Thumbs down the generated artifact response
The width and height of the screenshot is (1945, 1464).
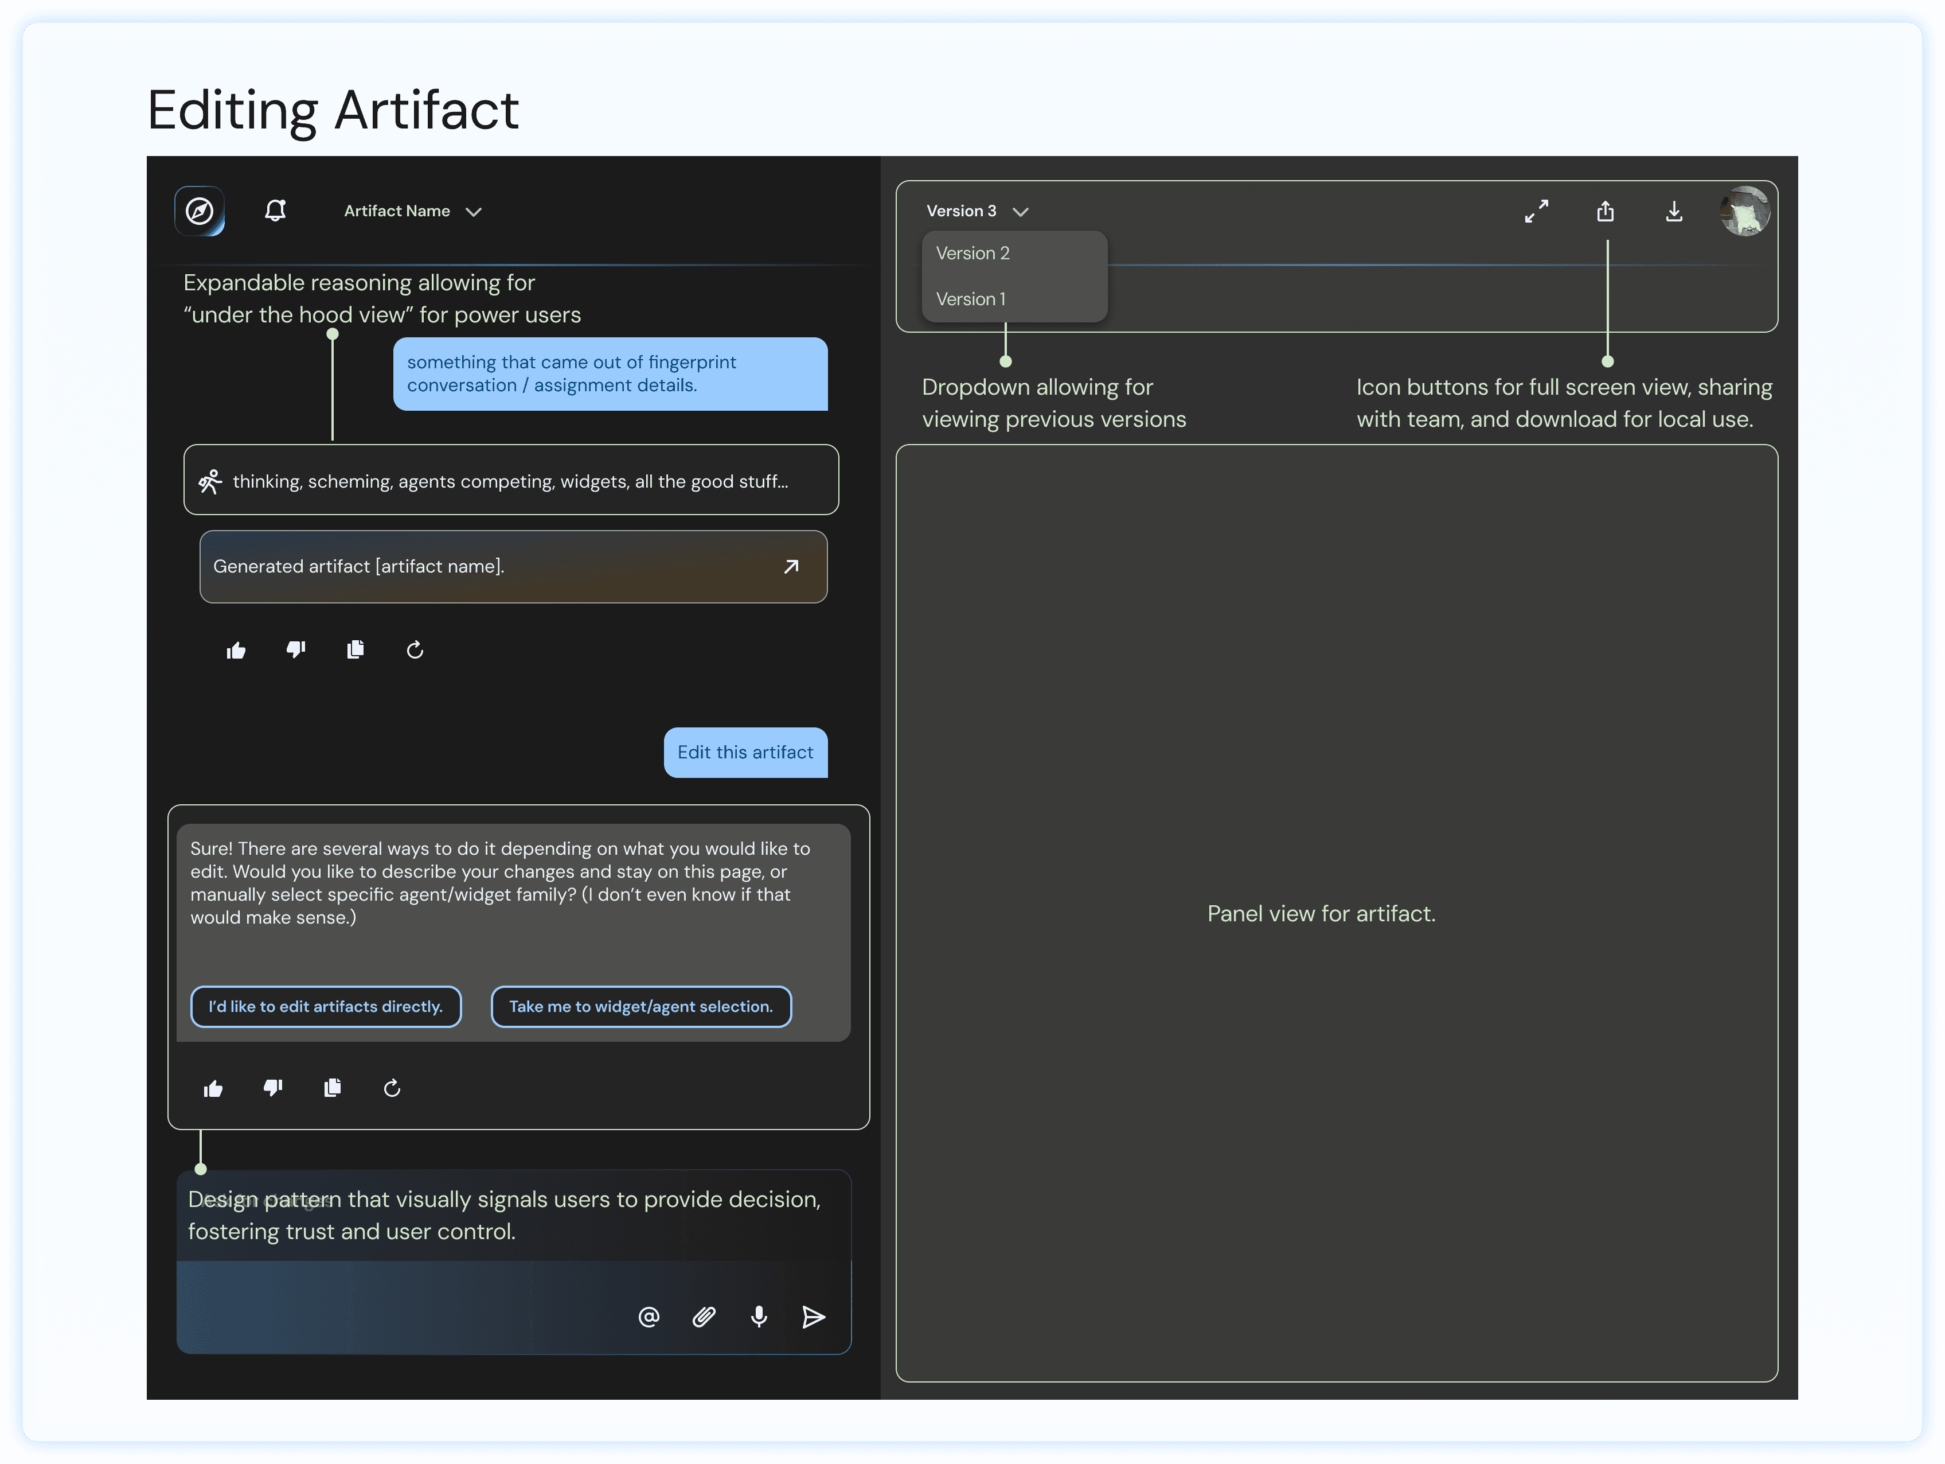click(295, 650)
